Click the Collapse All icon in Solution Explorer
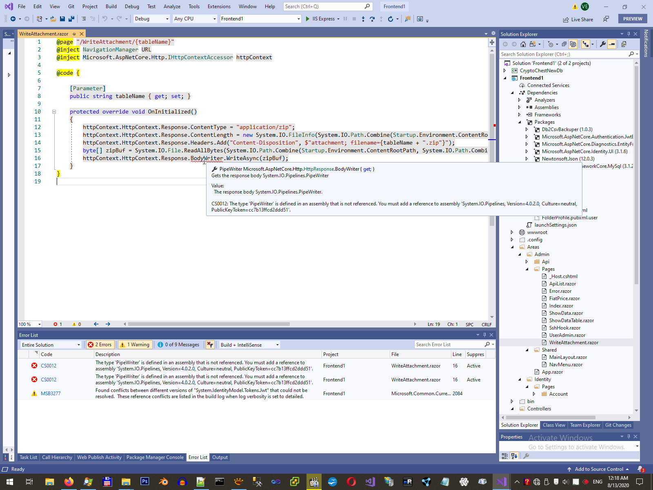 pyautogui.click(x=564, y=44)
